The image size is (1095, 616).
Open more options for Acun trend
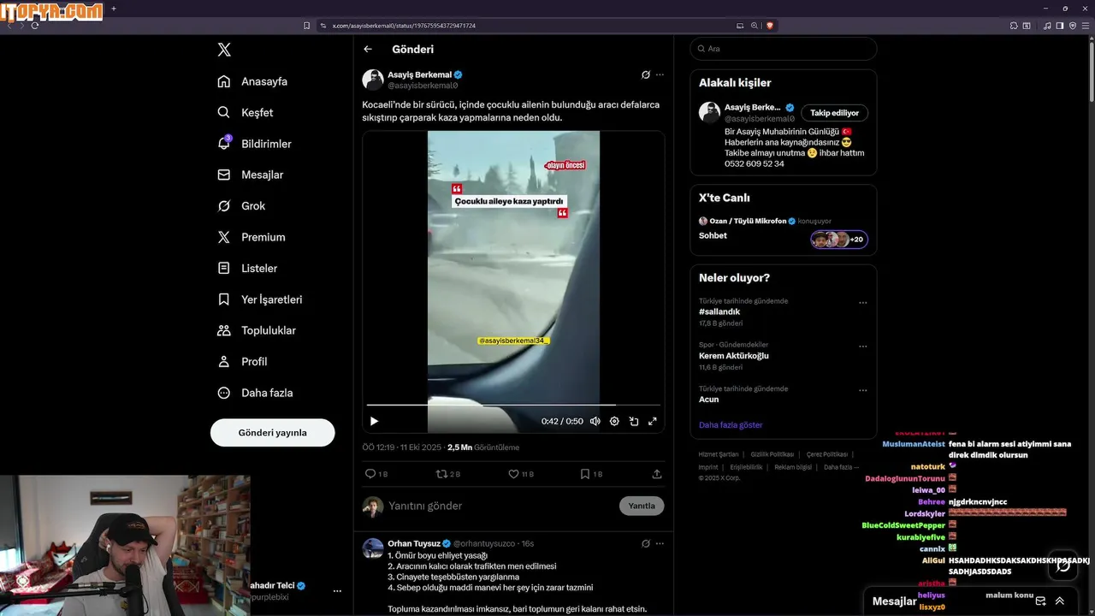pos(862,390)
